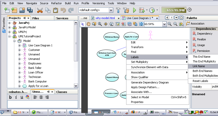Choose Link Name from Labels submenu
The image size is (218, 116).
(x=199, y=66)
